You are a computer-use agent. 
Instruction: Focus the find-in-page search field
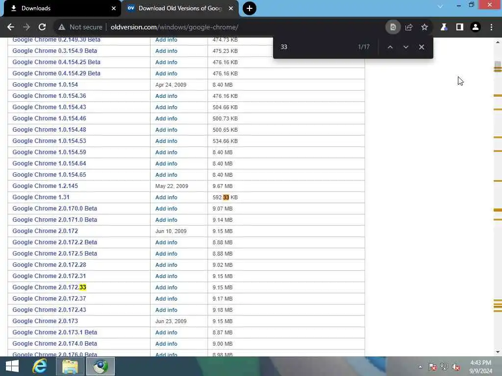click(x=315, y=47)
